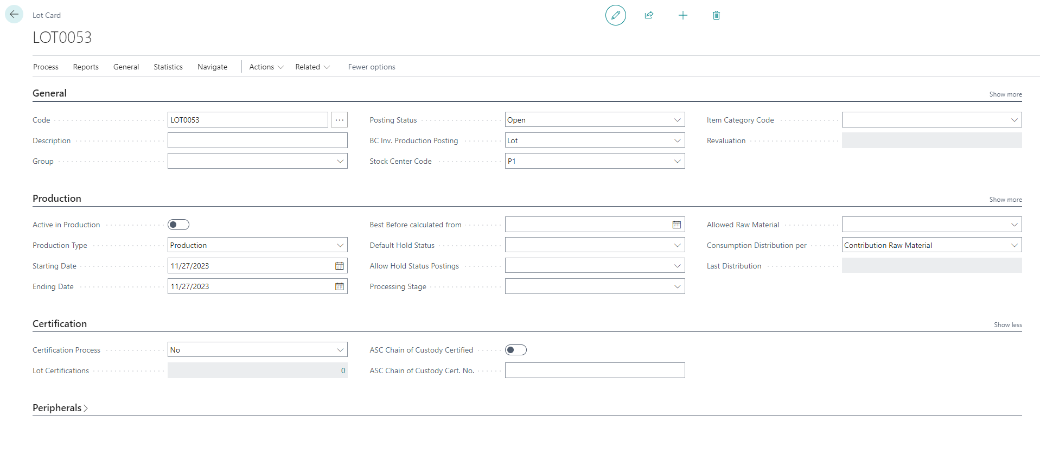Open the Starting Date calendar picker
Image resolution: width=1040 pixels, height=460 pixels.
click(340, 266)
